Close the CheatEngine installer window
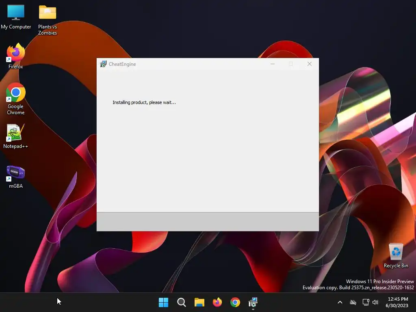Image resolution: width=416 pixels, height=312 pixels. point(309,64)
